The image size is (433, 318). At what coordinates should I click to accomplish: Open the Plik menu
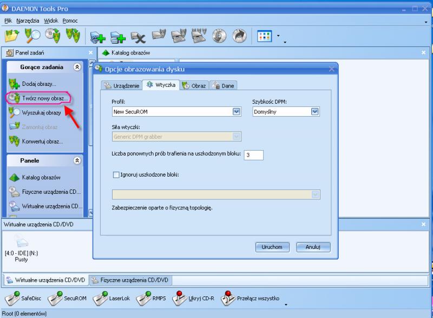pyautogui.click(x=8, y=21)
